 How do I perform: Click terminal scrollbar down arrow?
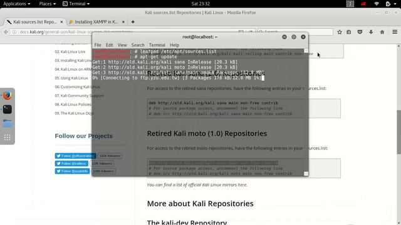click(x=306, y=174)
